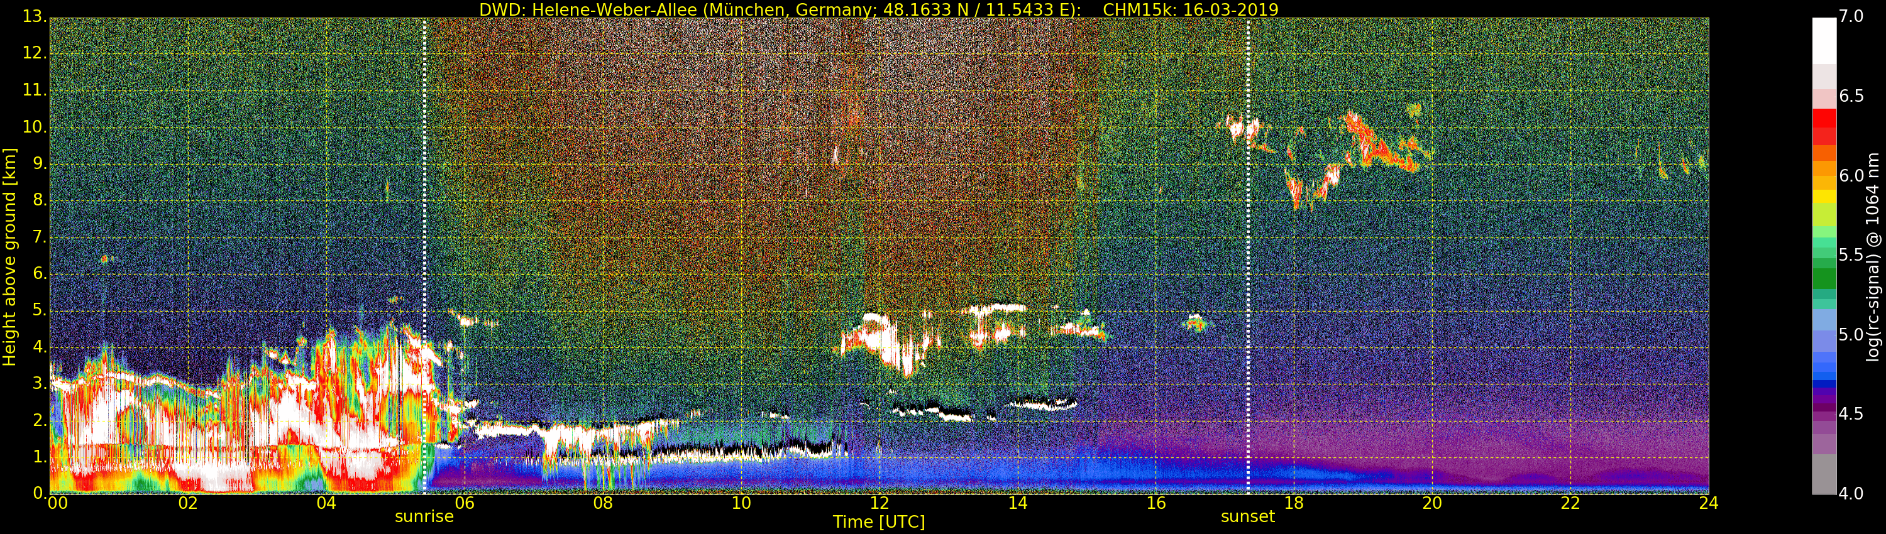Image resolution: width=1886 pixels, height=534 pixels.
Task: Click the dotted white sunrise line in the plot
Action: click(424, 256)
